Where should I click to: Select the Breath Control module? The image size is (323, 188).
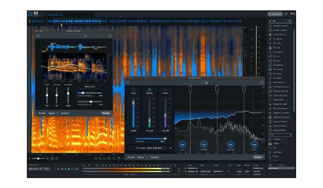[x=280, y=30]
